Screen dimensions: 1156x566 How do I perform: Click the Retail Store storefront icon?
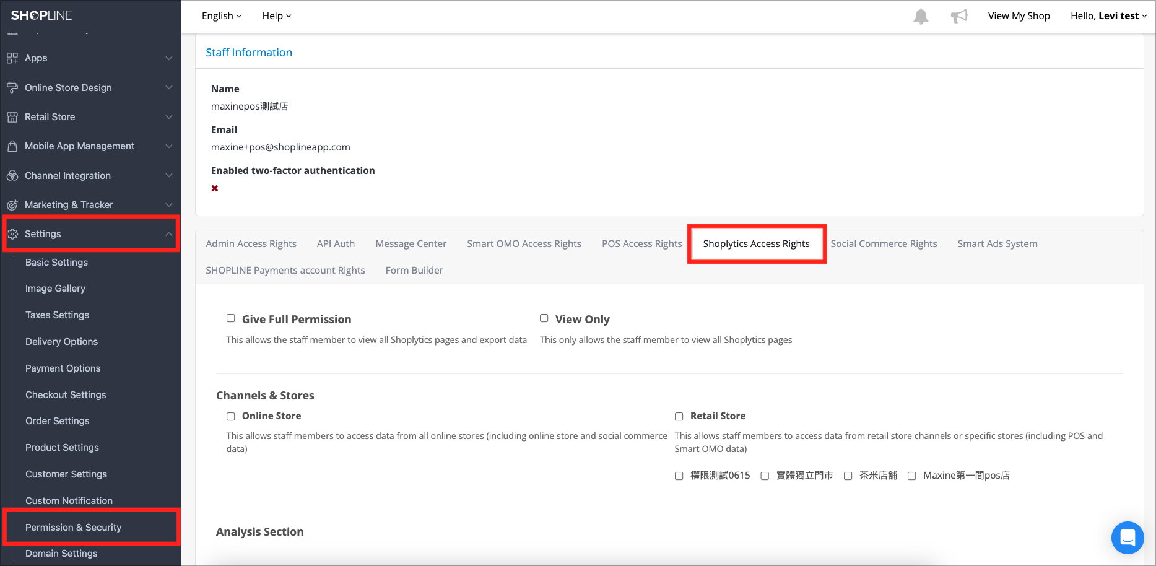12,117
